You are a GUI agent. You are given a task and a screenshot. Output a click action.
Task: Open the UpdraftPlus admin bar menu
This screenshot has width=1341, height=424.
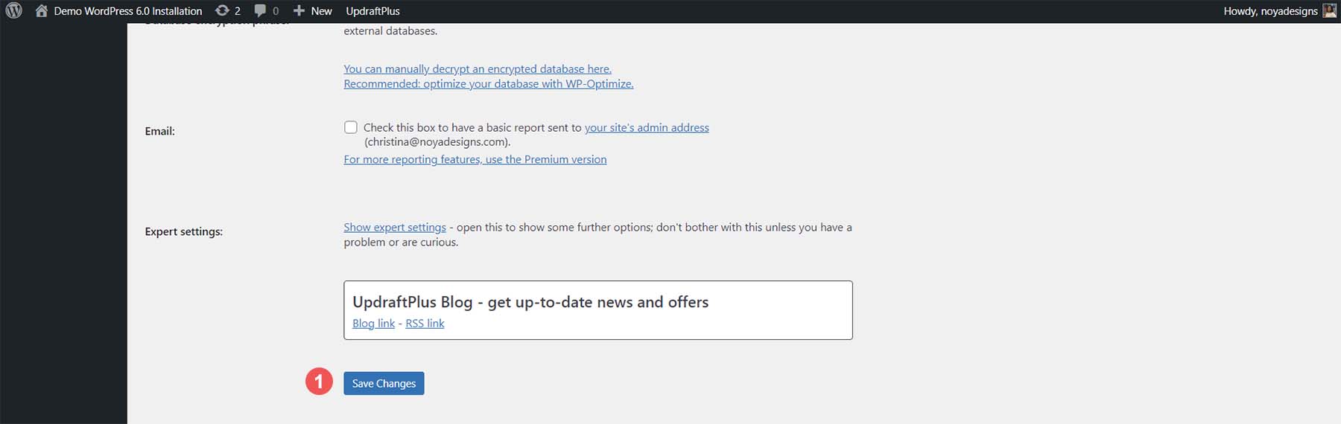372,11
